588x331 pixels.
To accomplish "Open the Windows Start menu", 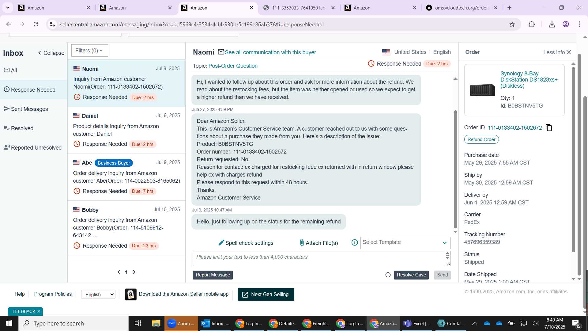I will (9, 323).
